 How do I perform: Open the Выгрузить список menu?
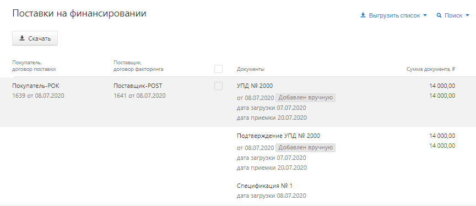(393, 15)
